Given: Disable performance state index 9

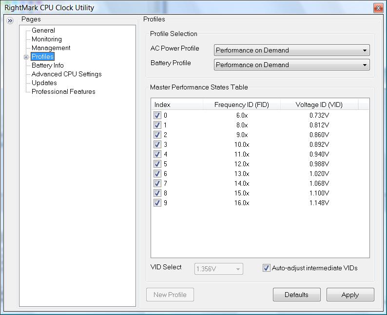Looking at the screenshot, I should point(157,203).
